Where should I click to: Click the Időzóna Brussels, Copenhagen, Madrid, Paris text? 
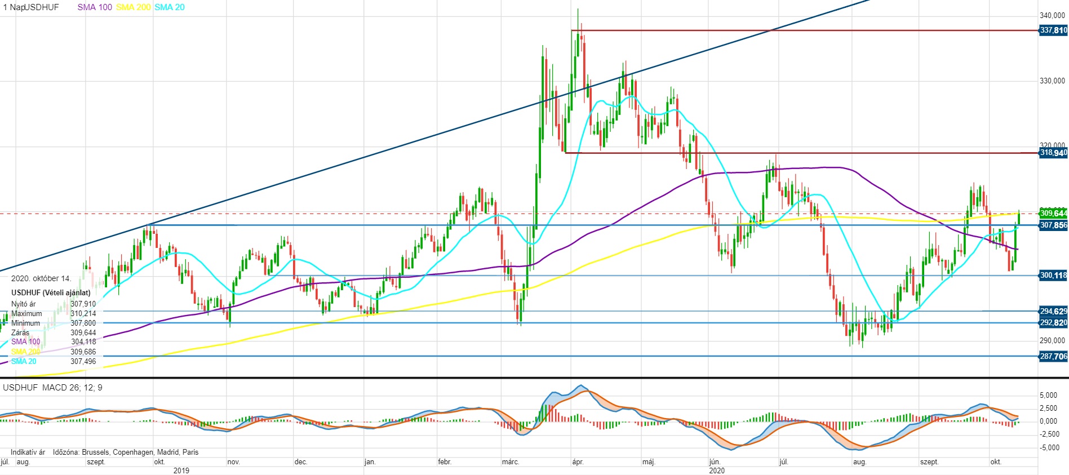coord(126,452)
